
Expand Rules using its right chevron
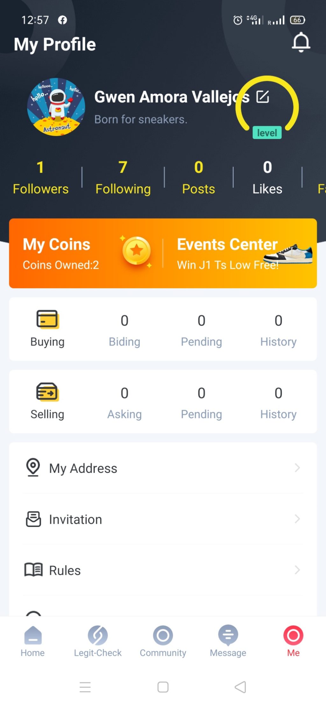pyautogui.click(x=297, y=570)
